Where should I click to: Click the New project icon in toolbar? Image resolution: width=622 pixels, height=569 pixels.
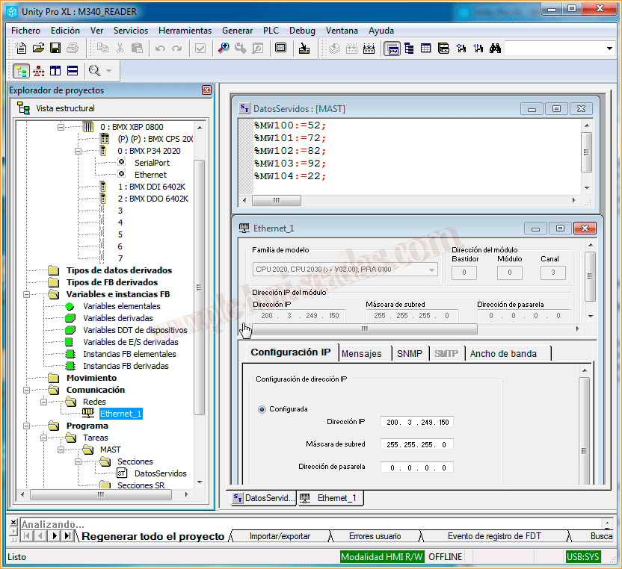click(x=20, y=49)
